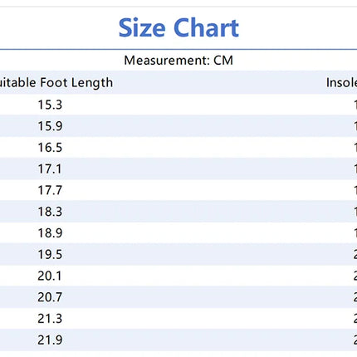Click the word Size in the title
The image size is (357, 357).
(x=142, y=27)
